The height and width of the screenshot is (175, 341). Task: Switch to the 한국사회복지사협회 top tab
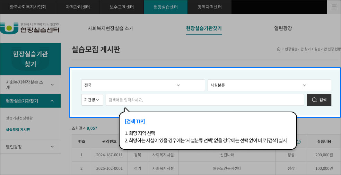(x=28, y=7)
